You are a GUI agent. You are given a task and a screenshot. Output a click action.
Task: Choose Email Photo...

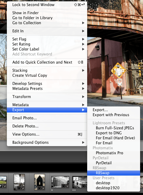click(47, 118)
